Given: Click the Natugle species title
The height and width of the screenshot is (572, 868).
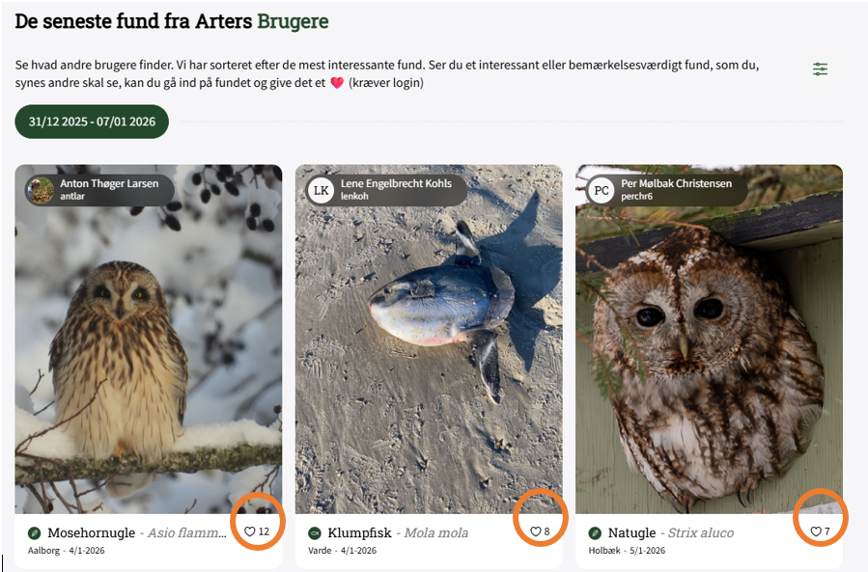Looking at the screenshot, I should click(x=631, y=533).
